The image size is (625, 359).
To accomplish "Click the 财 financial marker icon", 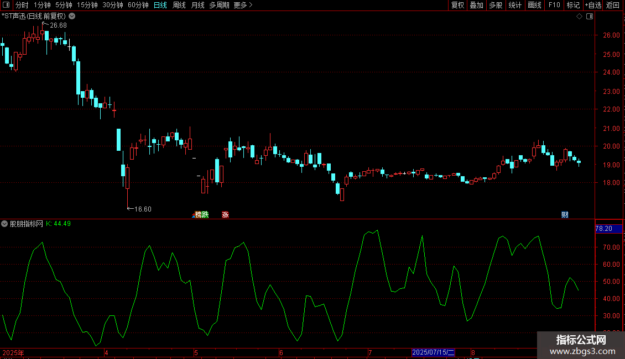I will click(x=565, y=214).
